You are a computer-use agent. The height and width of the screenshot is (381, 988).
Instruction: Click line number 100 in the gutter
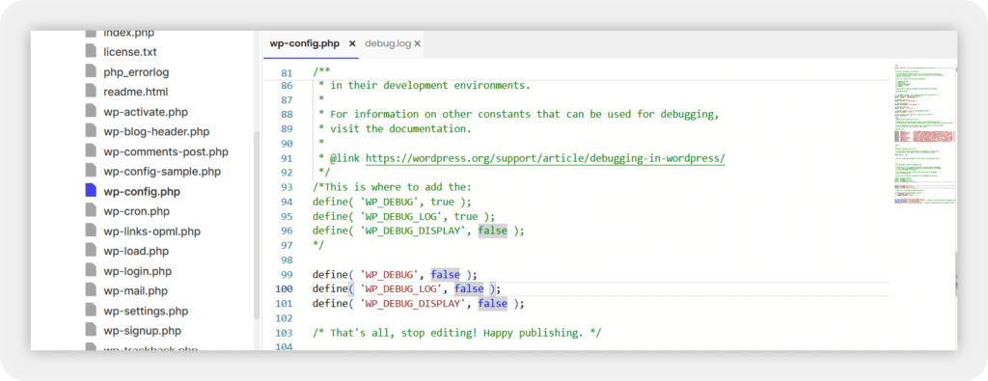point(285,289)
